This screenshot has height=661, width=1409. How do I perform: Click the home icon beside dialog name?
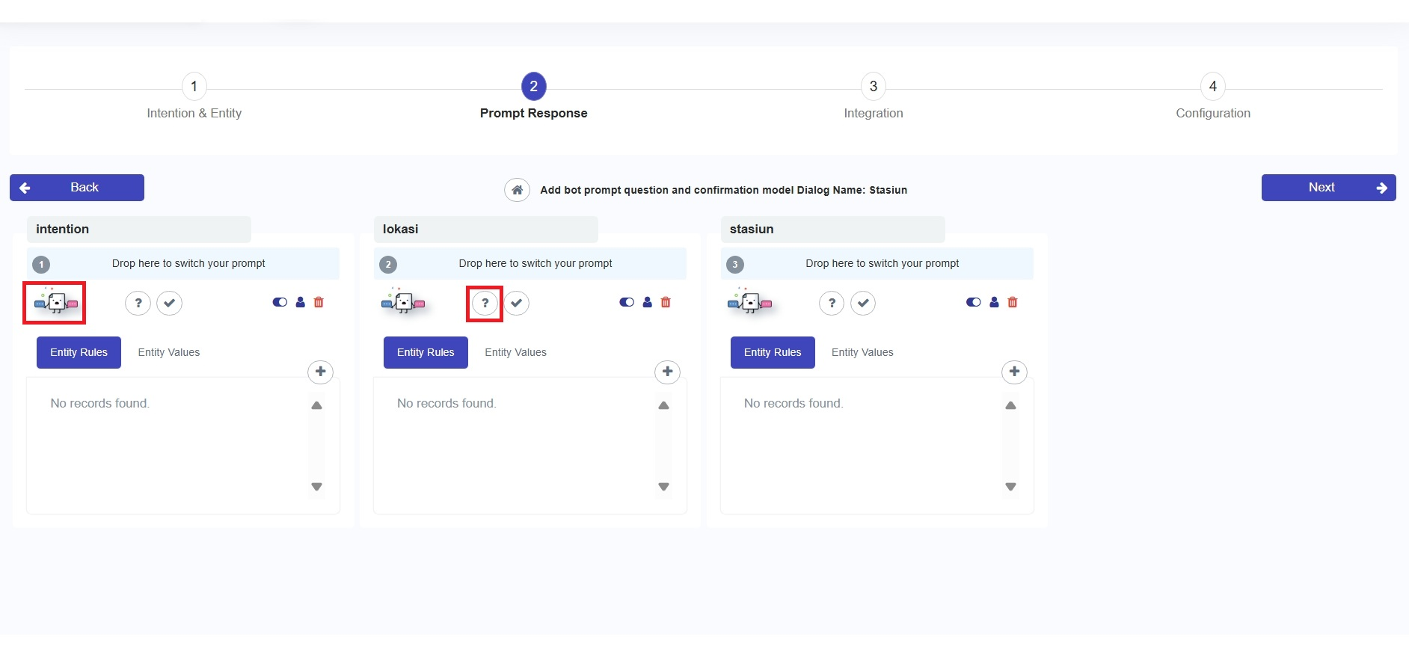click(x=517, y=190)
